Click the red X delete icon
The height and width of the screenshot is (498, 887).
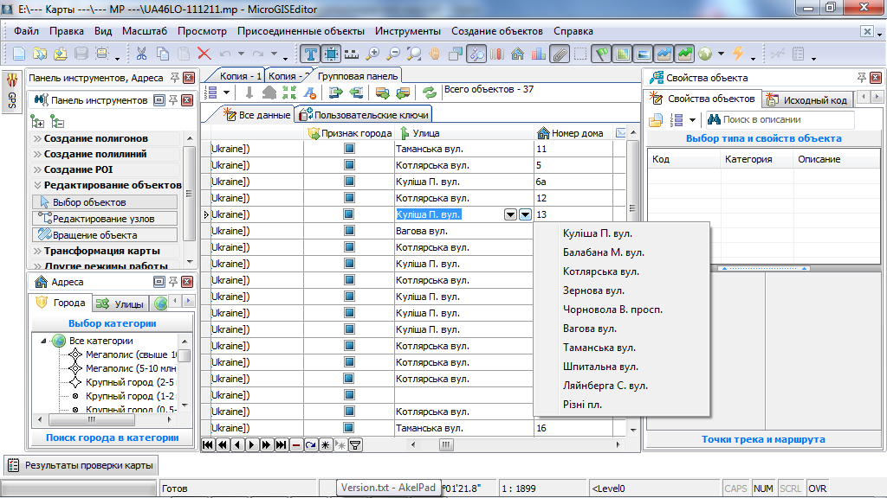(204, 54)
